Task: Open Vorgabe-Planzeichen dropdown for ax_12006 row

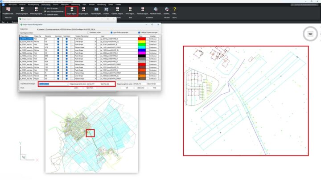Action: coord(95,53)
